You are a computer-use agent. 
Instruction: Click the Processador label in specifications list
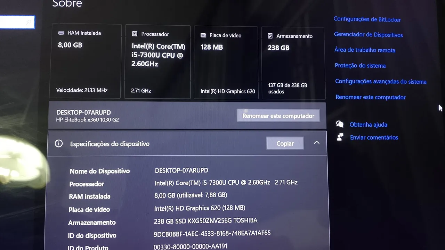click(x=87, y=184)
